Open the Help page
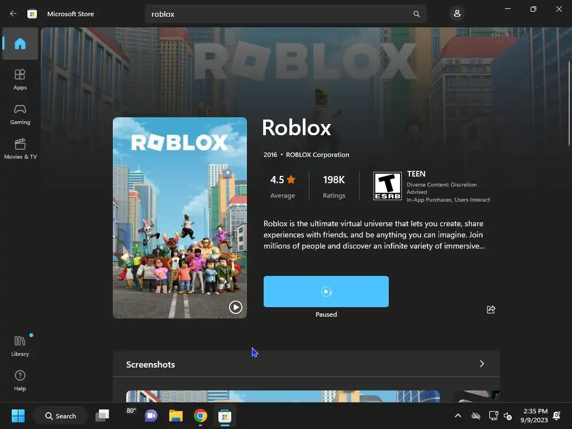 tap(20, 380)
